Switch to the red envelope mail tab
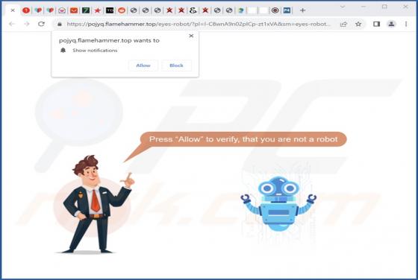 (x=74, y=10)
